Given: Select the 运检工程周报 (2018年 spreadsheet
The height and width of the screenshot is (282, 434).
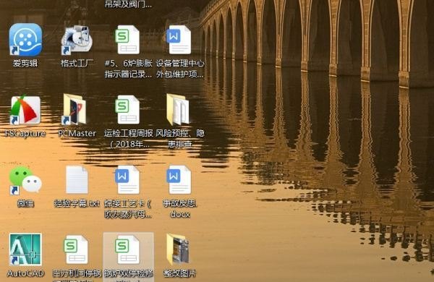Looking at the screenshot, I should pyautogui.click(x=128, y=110).
